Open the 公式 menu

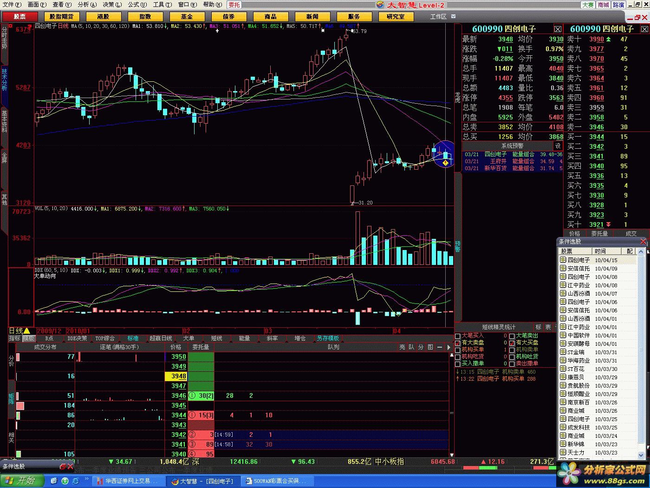pyautogui.click(x=137, y=5)
